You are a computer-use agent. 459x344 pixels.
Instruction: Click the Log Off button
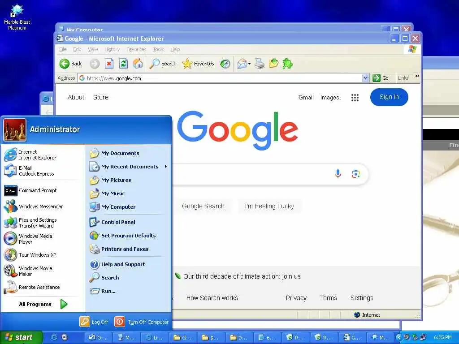tap(94, 322)
